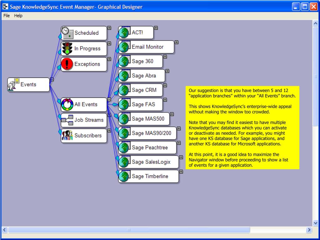The image size is (320, 240).
Task: Click the Sage CRM globe icon
Action: tap(124, 90)
